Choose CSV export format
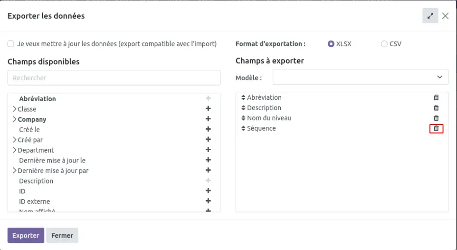457x250 pixels. (x=384, y=44)
